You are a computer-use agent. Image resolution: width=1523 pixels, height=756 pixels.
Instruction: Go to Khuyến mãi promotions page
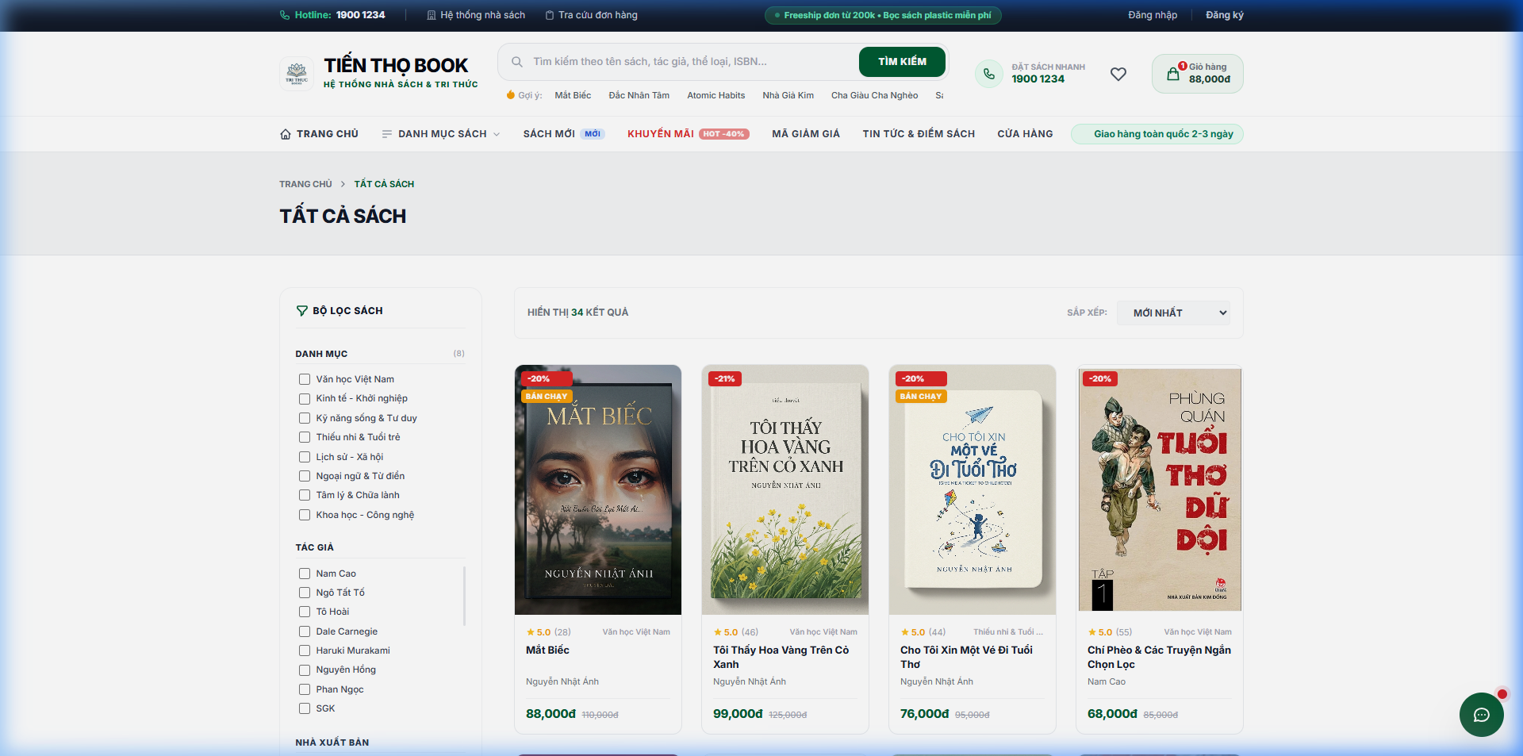coord(688,134)
